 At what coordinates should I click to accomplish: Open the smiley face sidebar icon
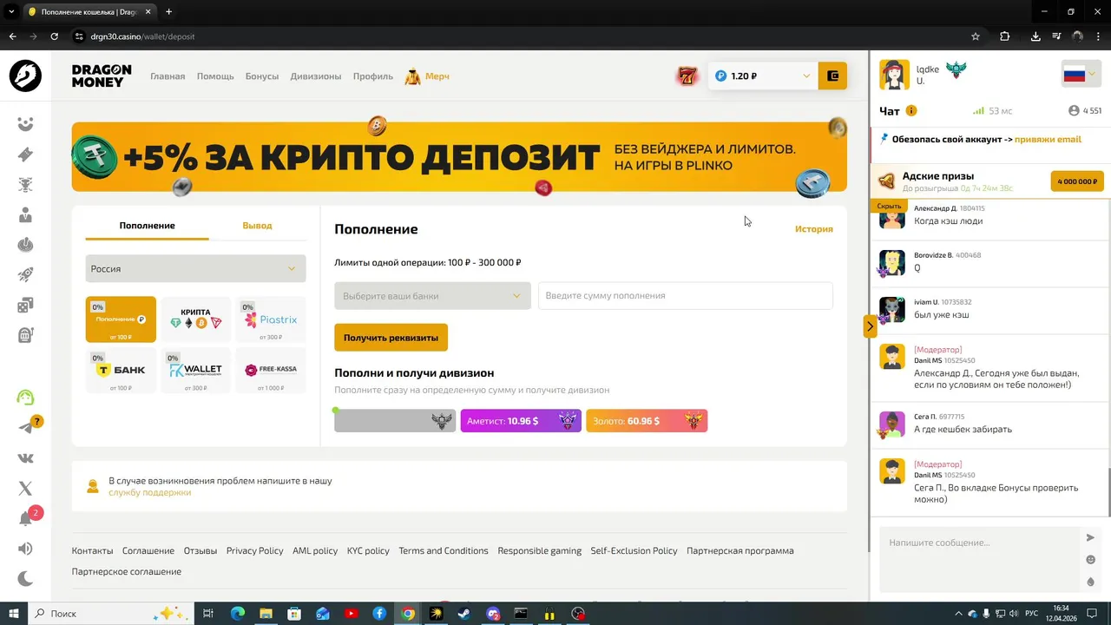click(x=25, y=124)
